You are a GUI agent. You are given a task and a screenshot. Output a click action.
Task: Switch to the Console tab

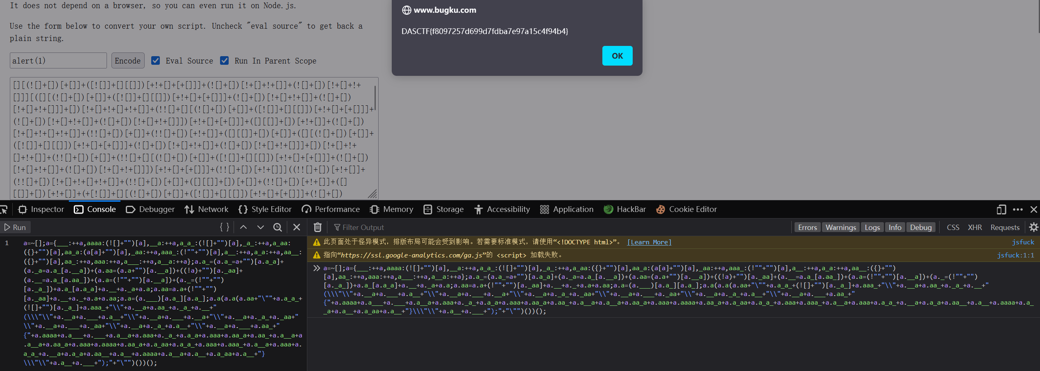pos(95,209)
